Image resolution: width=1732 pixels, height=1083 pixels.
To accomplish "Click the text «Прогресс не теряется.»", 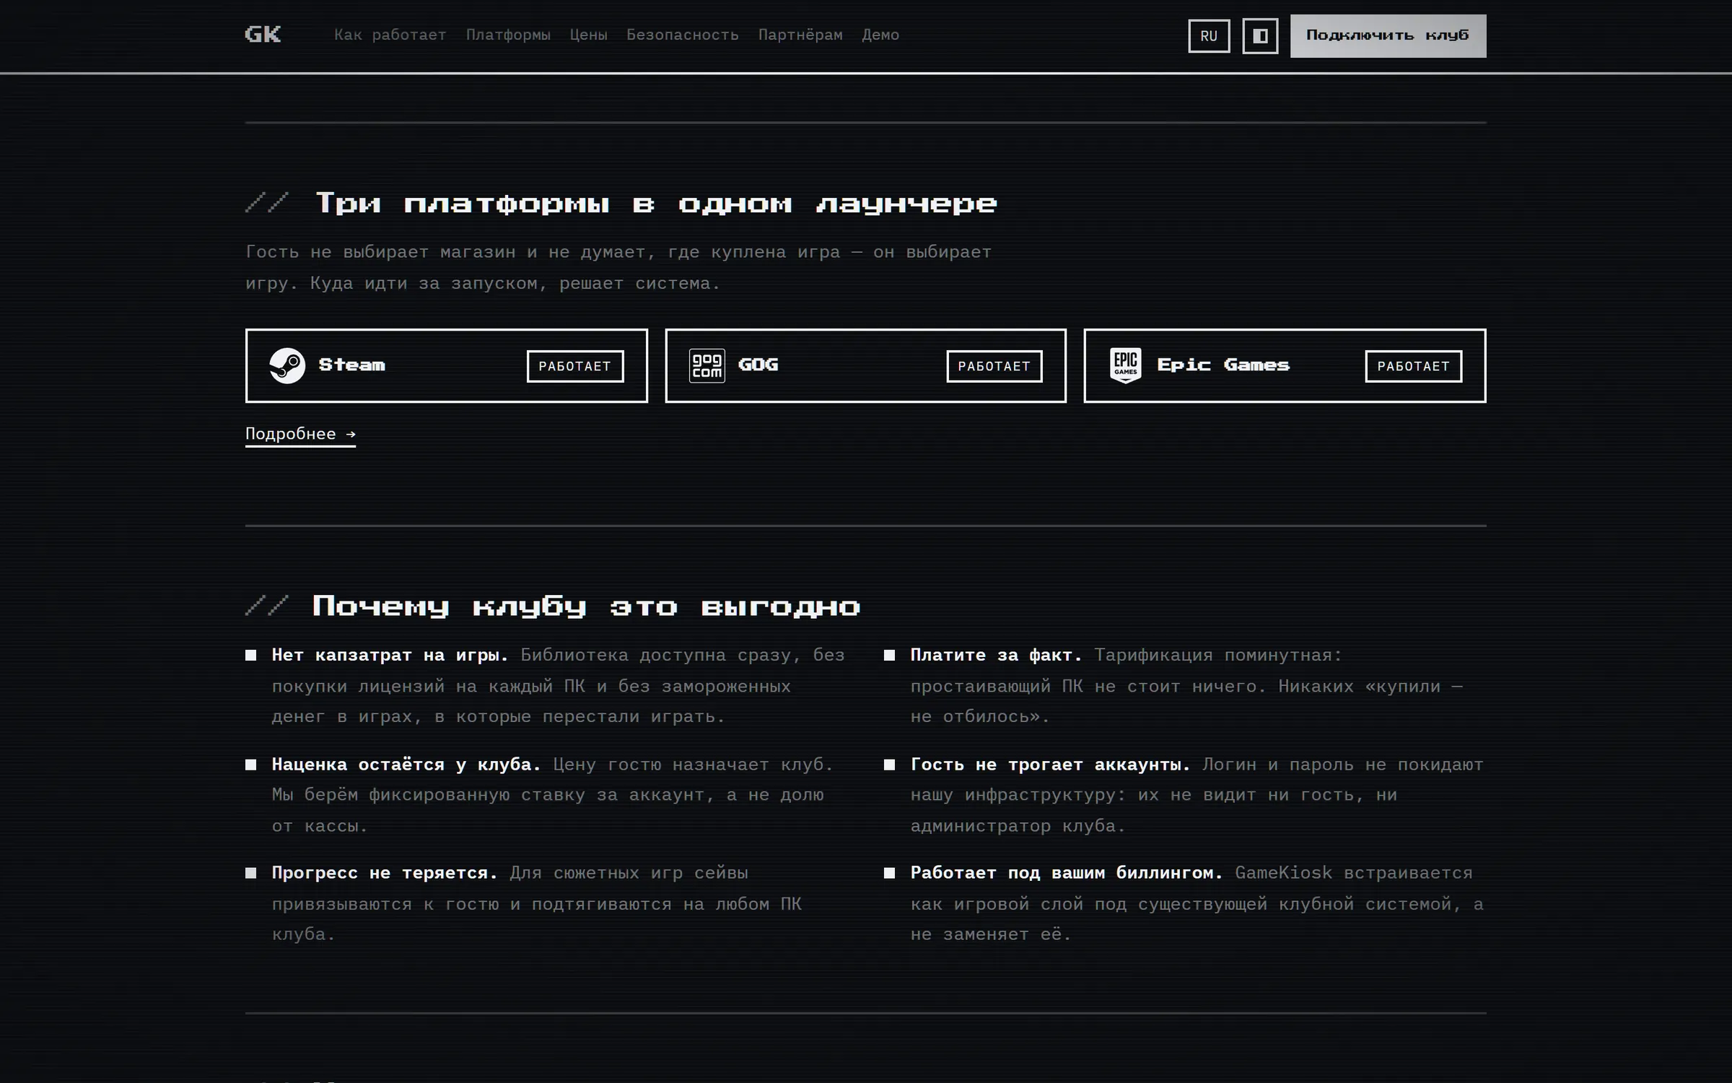I will [385, 872].
